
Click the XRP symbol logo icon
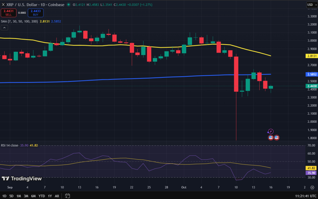point(3,5)
